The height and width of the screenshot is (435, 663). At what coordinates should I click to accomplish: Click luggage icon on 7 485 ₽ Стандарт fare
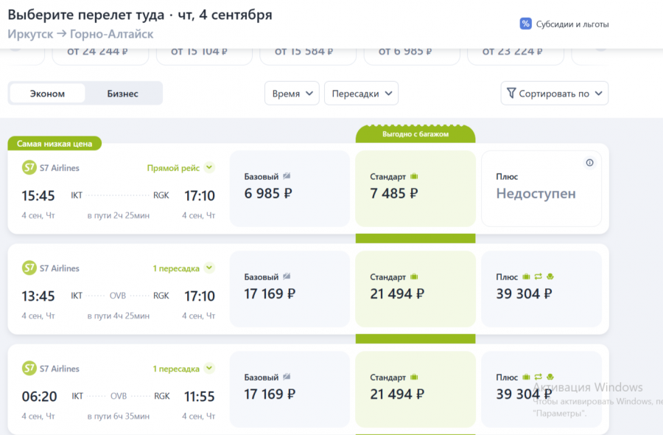414,177
